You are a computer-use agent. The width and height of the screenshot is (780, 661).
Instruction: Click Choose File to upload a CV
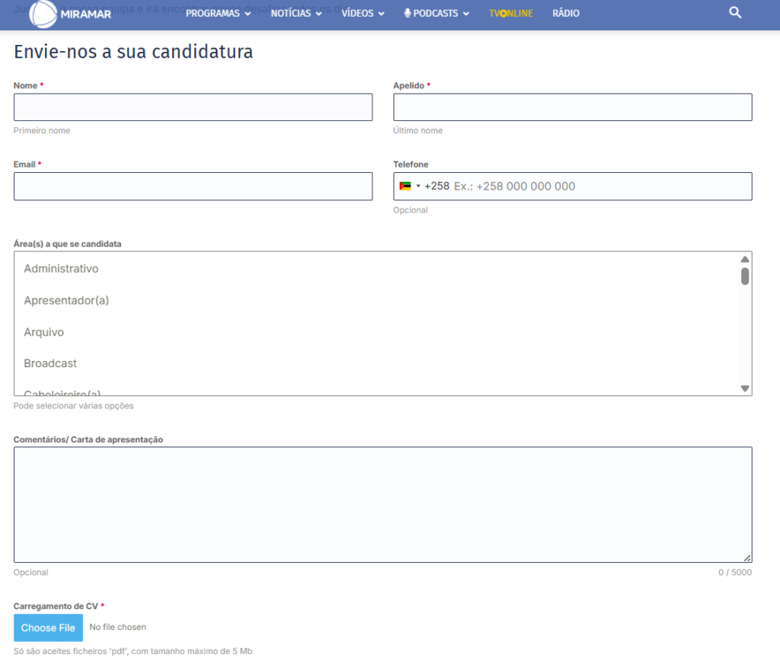click(48, 627)
